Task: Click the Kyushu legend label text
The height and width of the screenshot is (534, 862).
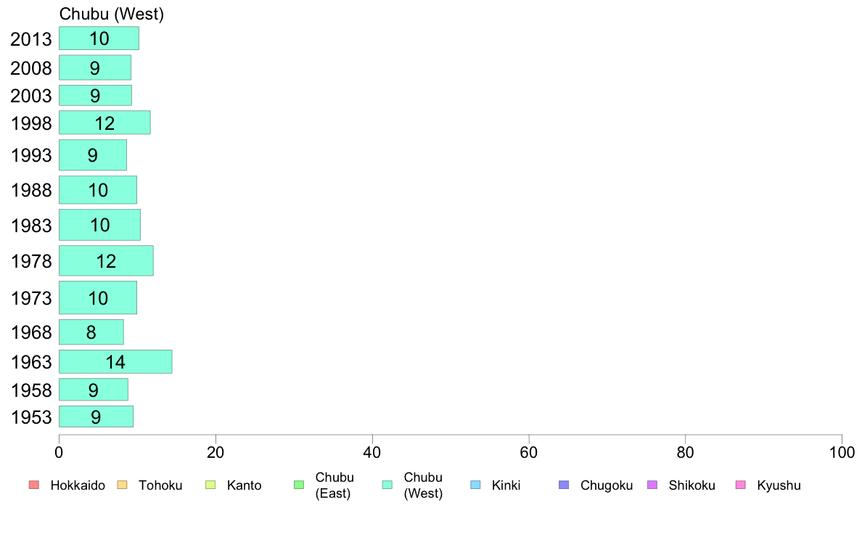Action: [779, 485]
